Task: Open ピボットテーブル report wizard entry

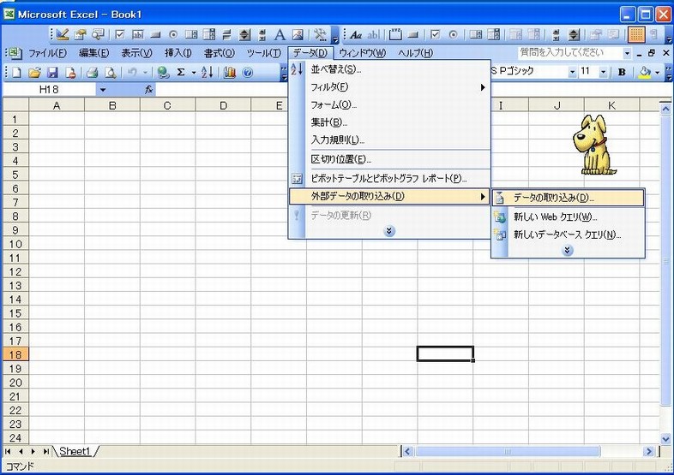Action: tap(390, 179)
